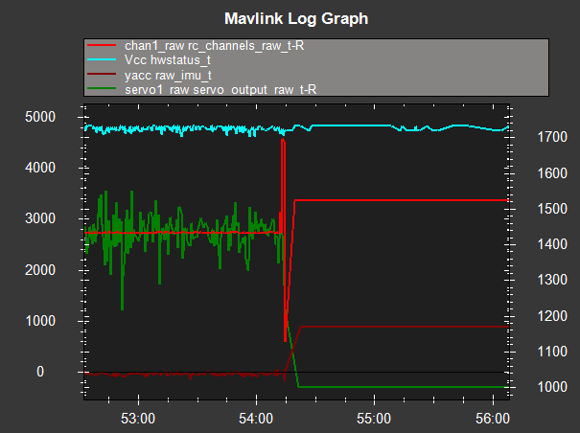Click the cyan Vcc trace near 55:00
The image size is (580, 433).
tap(374, 125)
